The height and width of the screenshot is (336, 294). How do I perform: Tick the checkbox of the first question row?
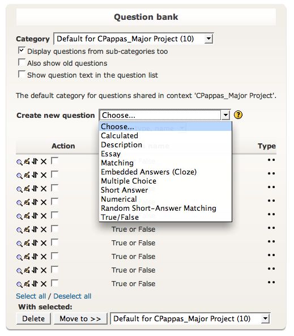pyautogui.click(x=54, y=161)
